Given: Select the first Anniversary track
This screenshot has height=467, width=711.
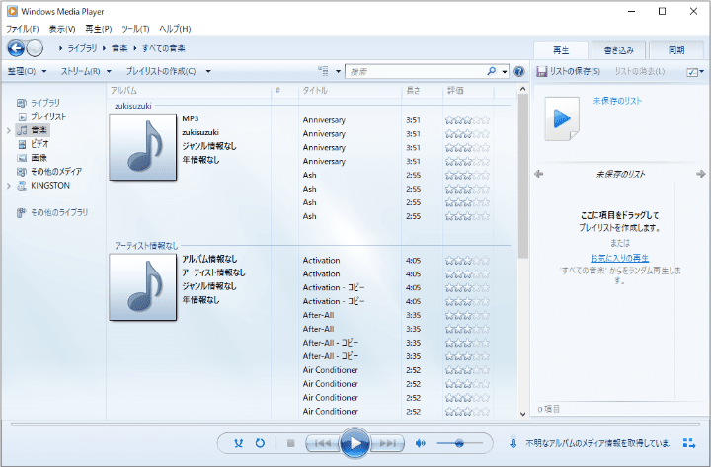Looking at the screenshot, I should click(x=324, y=120).
